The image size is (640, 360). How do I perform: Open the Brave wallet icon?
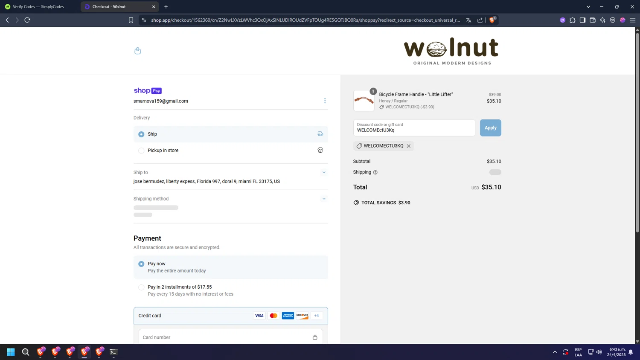point(593,20)
